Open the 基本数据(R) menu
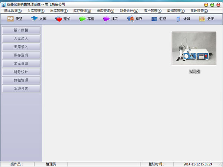This screenshot has width=223, height=167. [13, 11]
